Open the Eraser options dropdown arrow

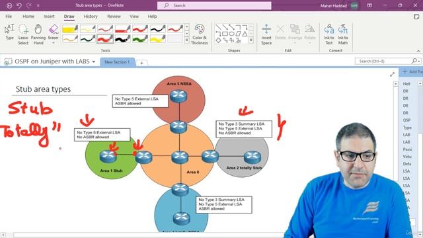pyautogui.click(x=53, y=43)
